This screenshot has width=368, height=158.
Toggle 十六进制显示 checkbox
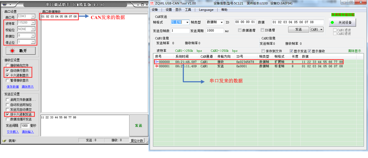(7, 75)
